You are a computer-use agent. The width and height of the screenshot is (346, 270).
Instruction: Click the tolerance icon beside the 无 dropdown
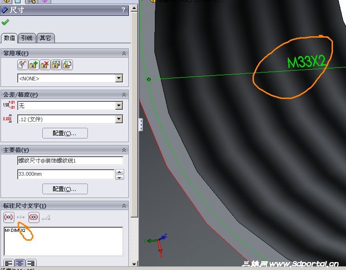pos(9,105)
